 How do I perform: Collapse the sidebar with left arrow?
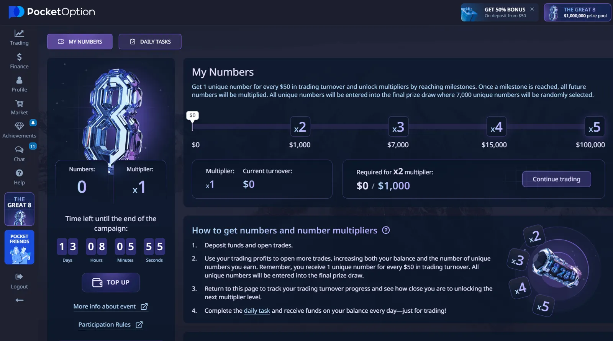tap(19, 300)
